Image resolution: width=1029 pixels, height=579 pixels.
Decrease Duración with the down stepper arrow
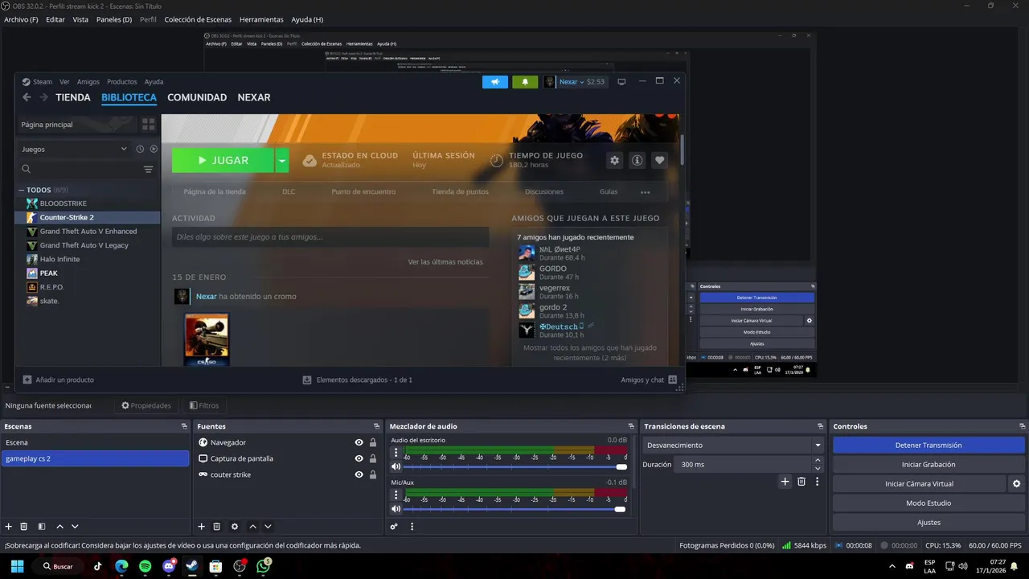tap(818, 468)
